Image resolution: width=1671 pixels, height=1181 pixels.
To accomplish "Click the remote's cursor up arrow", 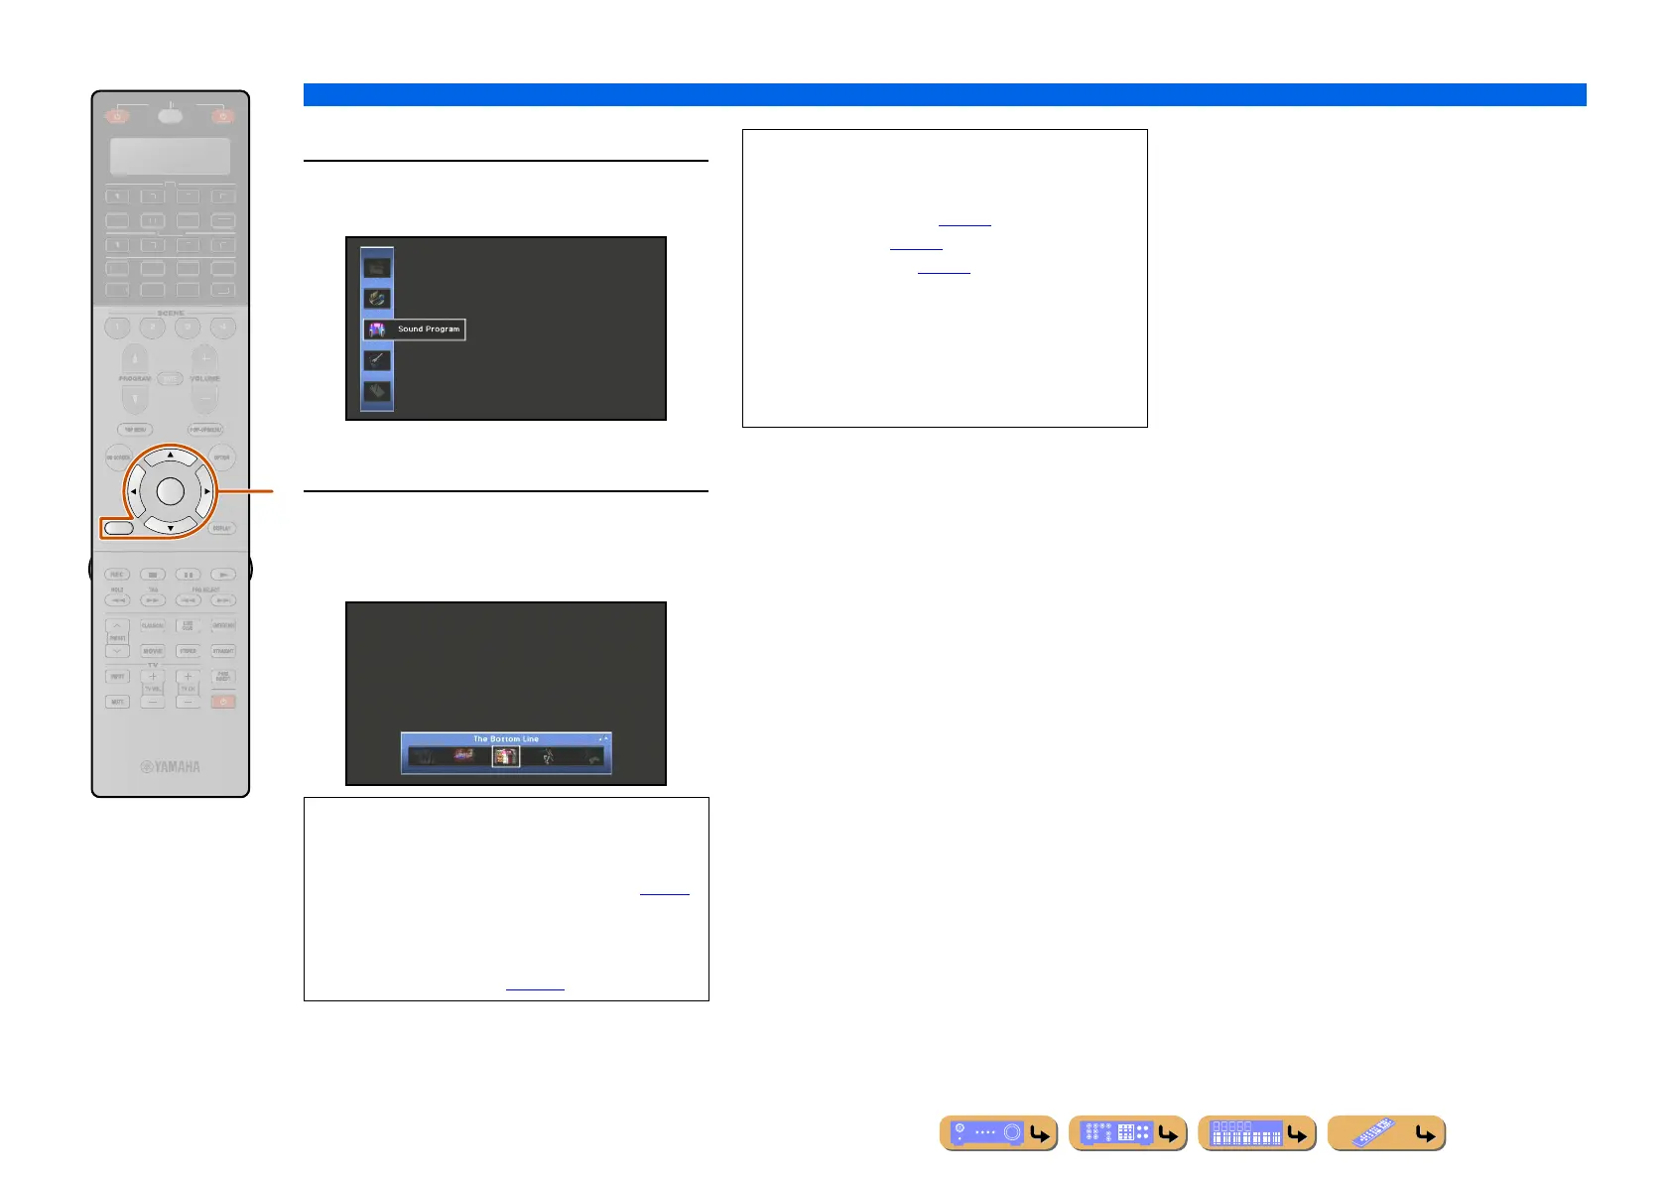I will (171, 456).
